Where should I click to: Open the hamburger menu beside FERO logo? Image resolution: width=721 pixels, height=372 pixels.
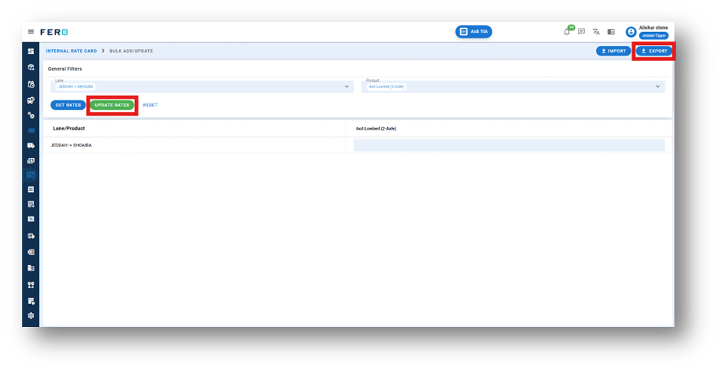(31, 32)
